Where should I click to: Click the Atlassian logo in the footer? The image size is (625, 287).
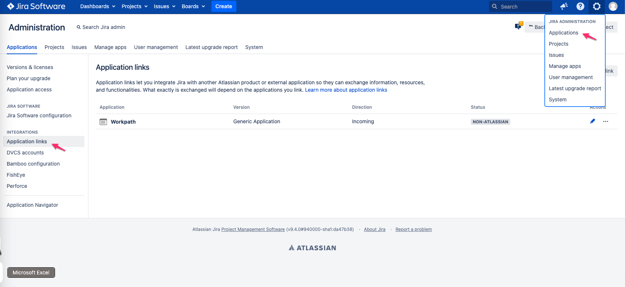312,248
